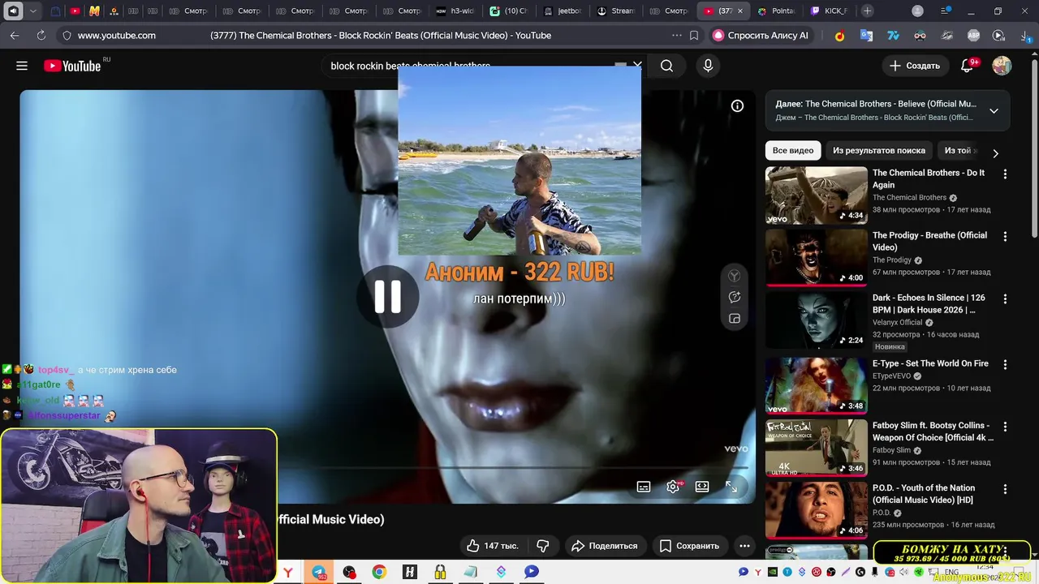Toggle subtitles in the player controls

[644, 487]
